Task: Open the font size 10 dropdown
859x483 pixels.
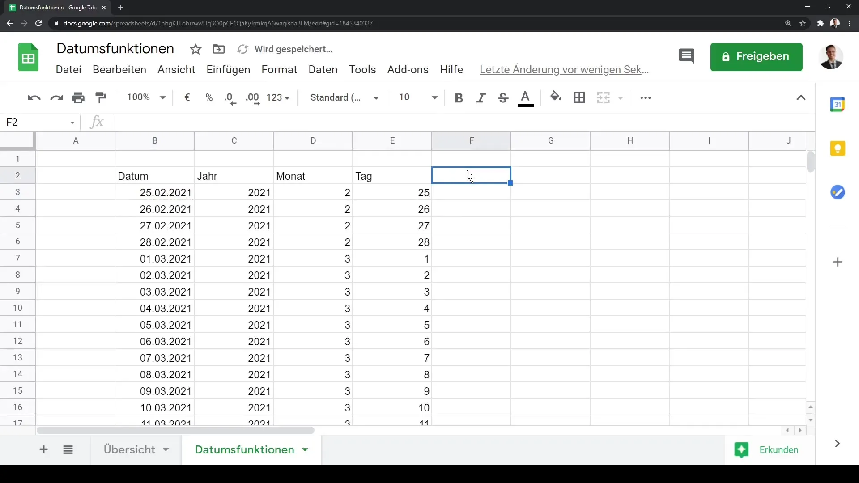Action: 418,97
